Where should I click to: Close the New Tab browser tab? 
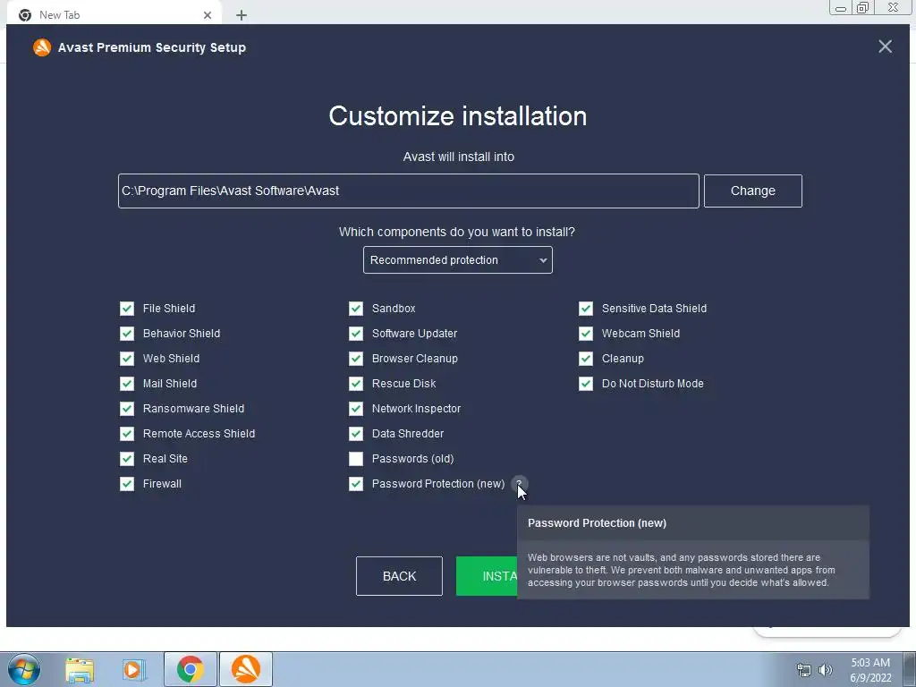click(208, 15)
